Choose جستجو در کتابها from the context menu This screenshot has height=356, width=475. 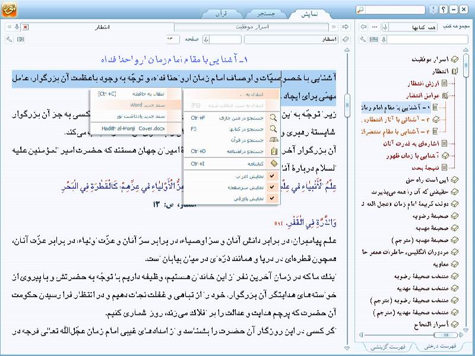[x=232, y=129]
